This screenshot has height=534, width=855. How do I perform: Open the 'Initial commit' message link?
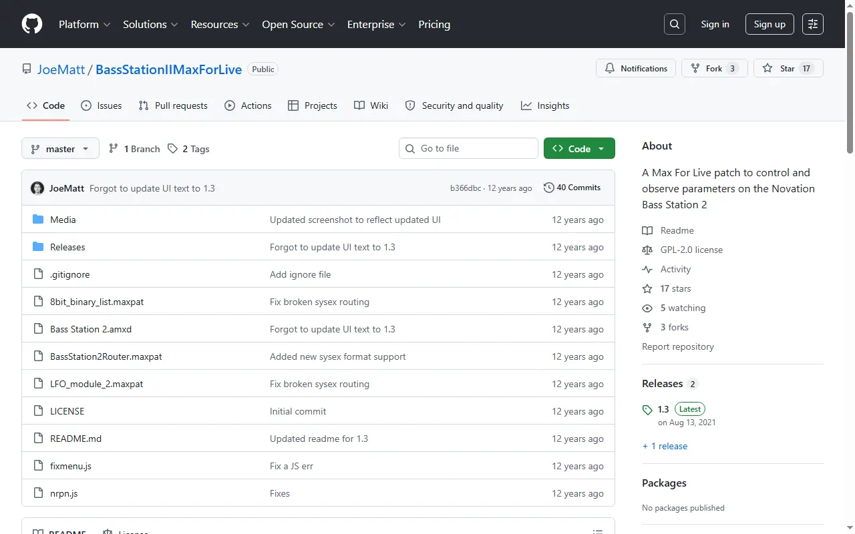point(298,411)
